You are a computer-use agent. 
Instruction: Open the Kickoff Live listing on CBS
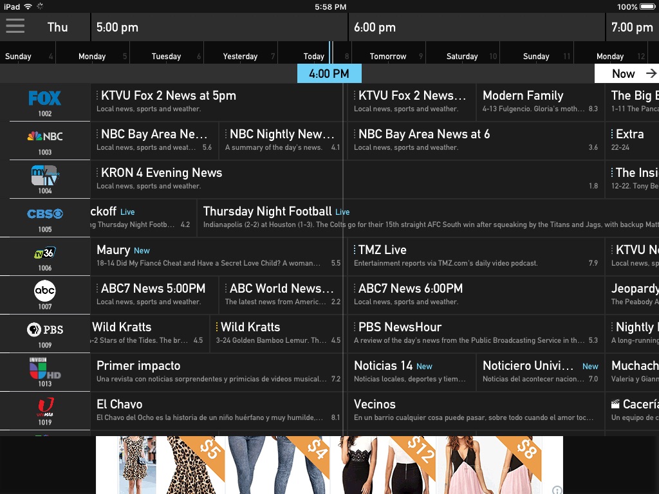tap(144, 219)
